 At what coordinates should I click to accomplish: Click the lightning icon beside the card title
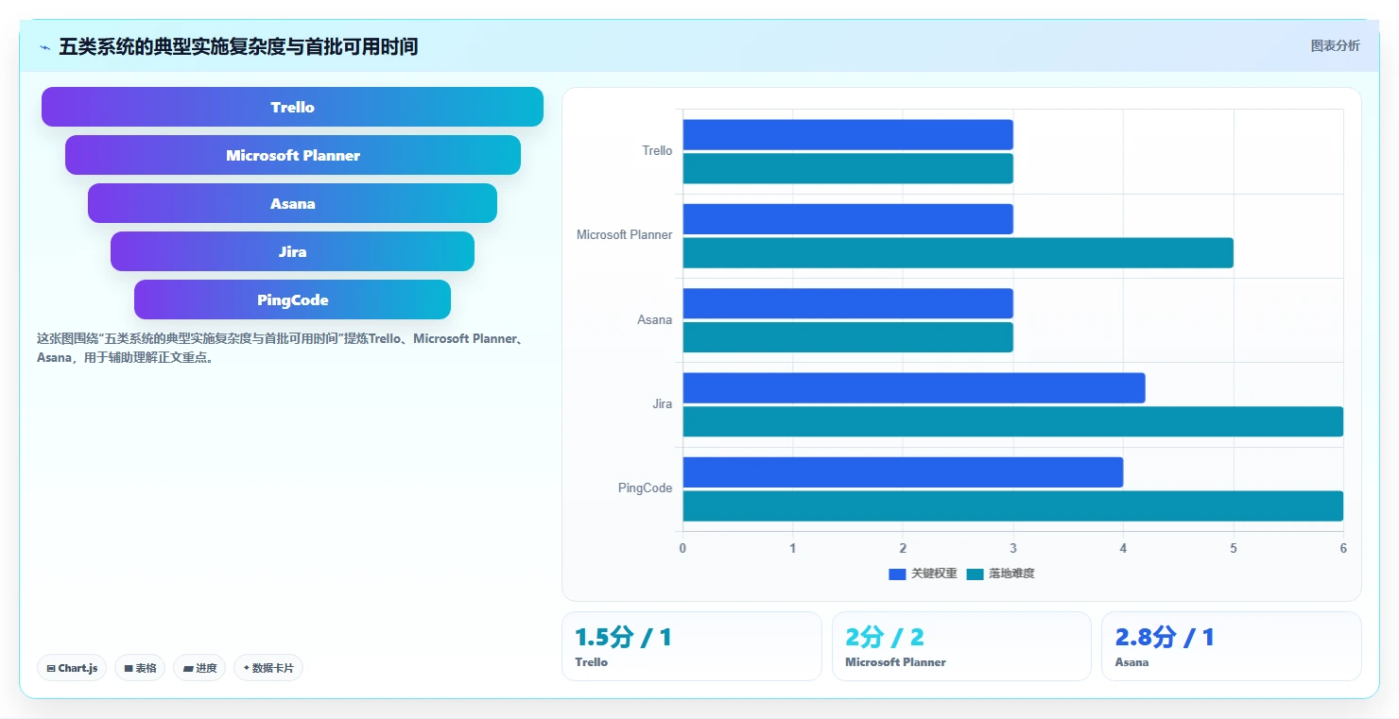pyautogui.click(x=44, y=47)
